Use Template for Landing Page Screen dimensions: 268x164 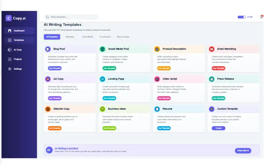(x=109, y=98)
